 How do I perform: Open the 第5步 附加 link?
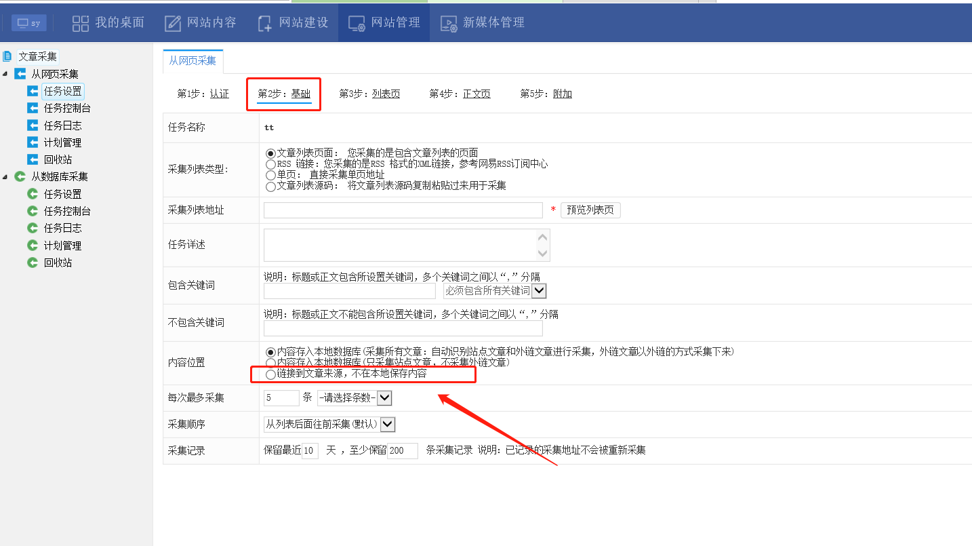(562, 94)
